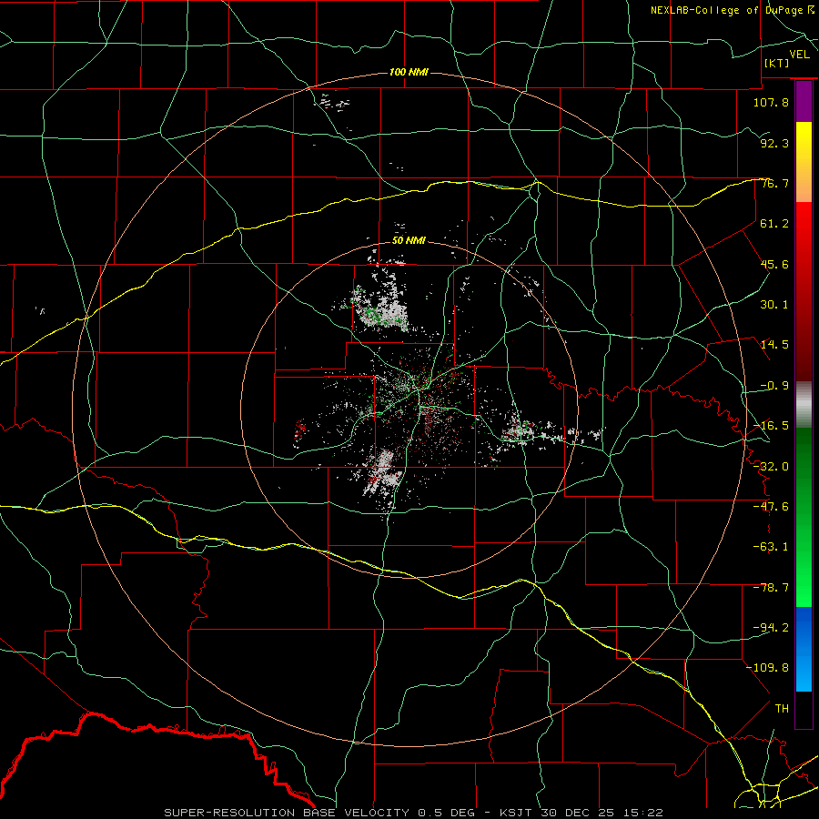This screenshot has height=819, width=819.
Task: Click the VEL legend title
Action: (x=799, y=55)
